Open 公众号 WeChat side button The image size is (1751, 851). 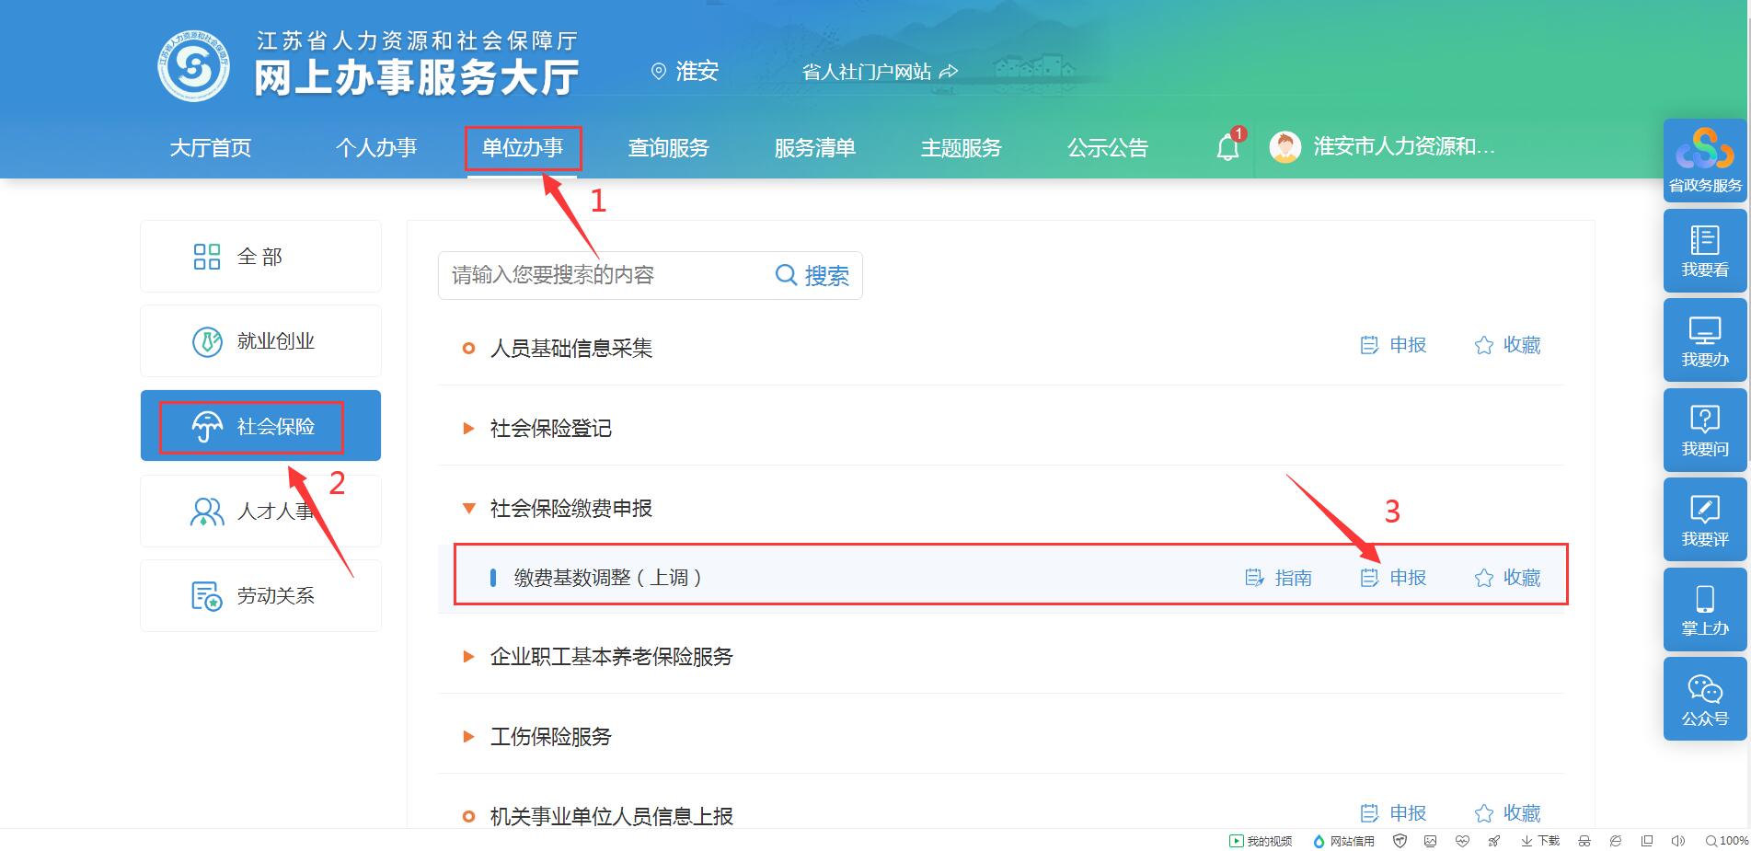1705,699
